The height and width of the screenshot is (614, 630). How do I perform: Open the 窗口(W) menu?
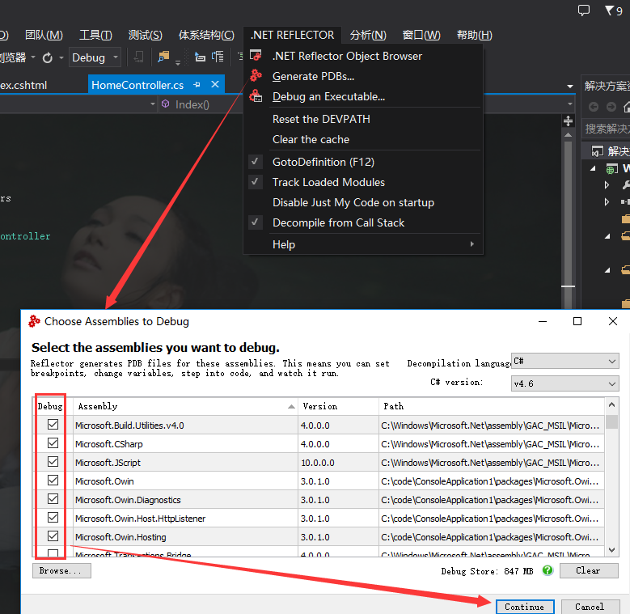421,35
